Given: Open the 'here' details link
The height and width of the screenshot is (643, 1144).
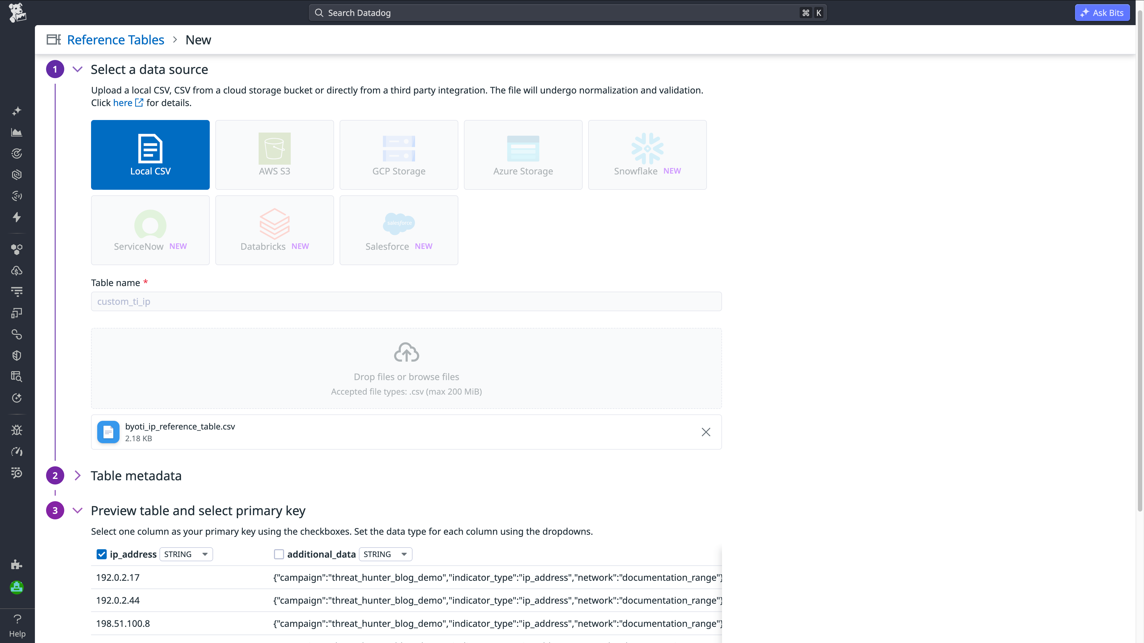Looking at the screenshot, I should tap(128, 103).
